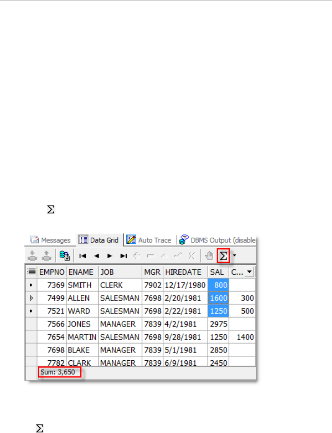Open the DBMS Output tab
Viewport: 332px width, 433px height.
coord(217,240)
